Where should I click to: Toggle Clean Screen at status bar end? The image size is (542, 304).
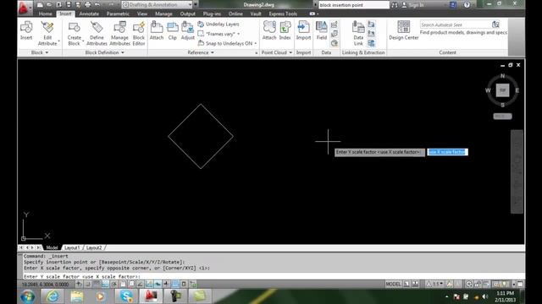(520, 284)
